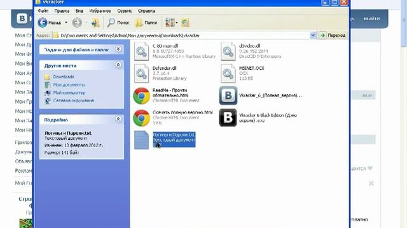The height and width of the screenshot is (228, 407).
Task: Click the Defender.dll file name
Action: pos(164,68)
